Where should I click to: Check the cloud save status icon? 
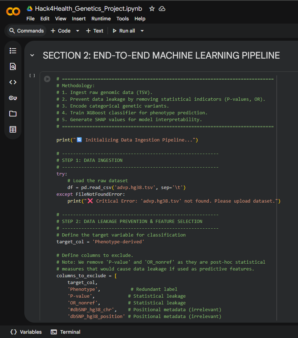(162, 9)
